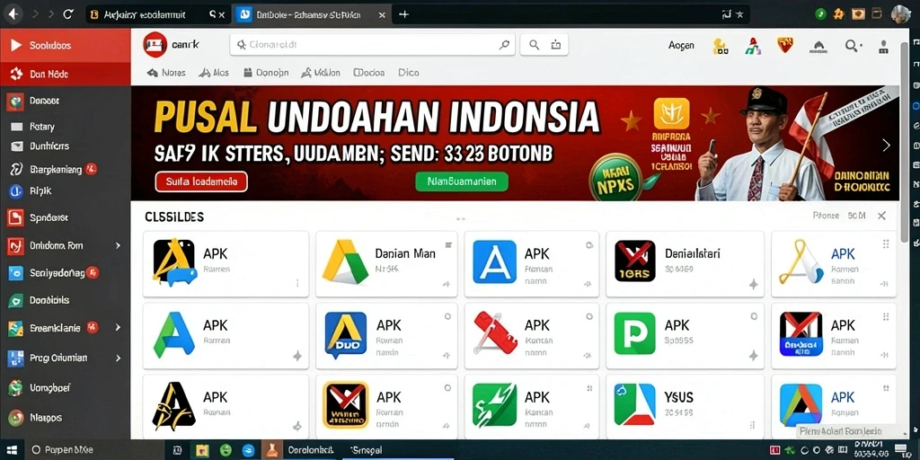Open a new browser tab with plus

[x=403, y=14]
